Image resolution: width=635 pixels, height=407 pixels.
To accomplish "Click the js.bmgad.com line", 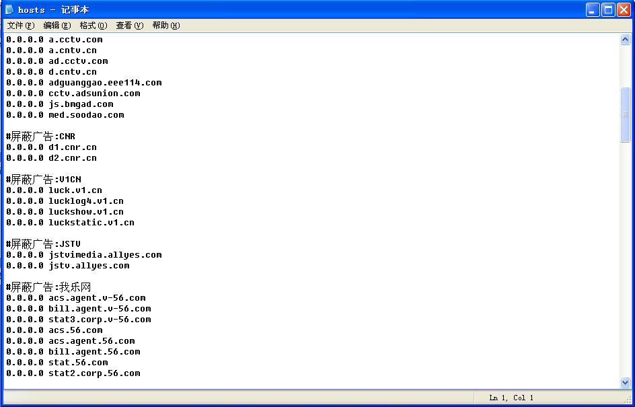I will pos(59,104).
